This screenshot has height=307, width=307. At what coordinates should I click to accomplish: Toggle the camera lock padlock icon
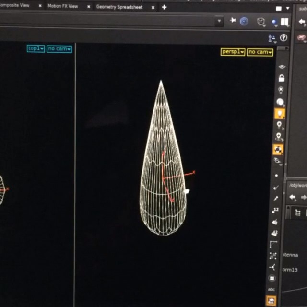[282, 78]
